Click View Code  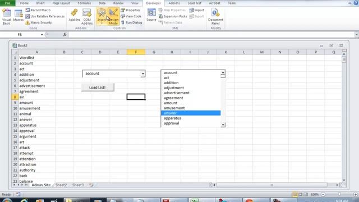[x=131, y=16]
